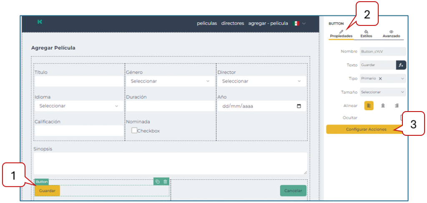The height and width of the screenshot is (203, 427).
Task: Switch to the Estilos tab
Action: [366, 34]
